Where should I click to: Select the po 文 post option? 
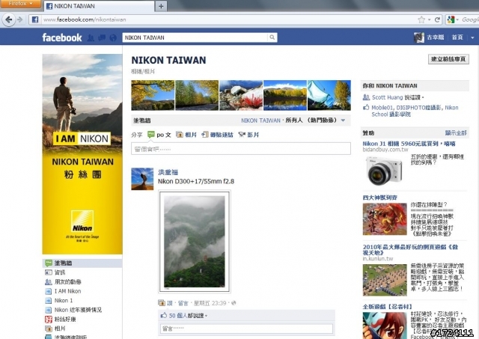click(159, 135)
